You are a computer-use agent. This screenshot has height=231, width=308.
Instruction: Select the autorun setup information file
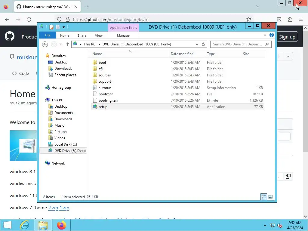coord(105,88)
